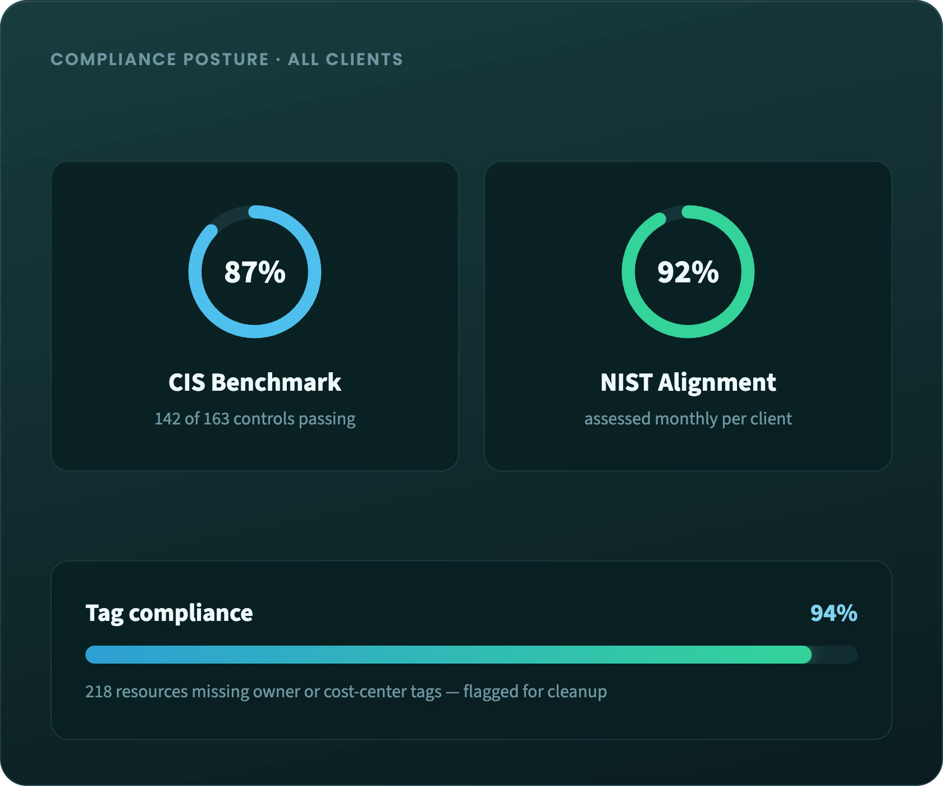943x786 pixels.
Task: Click the Tag compliance progress bar
Action: click(471, 655)
